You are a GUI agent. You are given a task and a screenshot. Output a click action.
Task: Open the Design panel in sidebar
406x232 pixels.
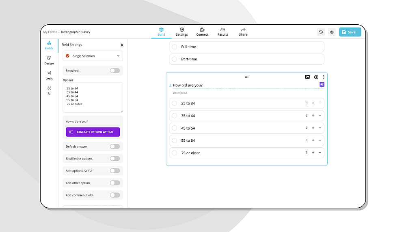[x=49, y=60]
